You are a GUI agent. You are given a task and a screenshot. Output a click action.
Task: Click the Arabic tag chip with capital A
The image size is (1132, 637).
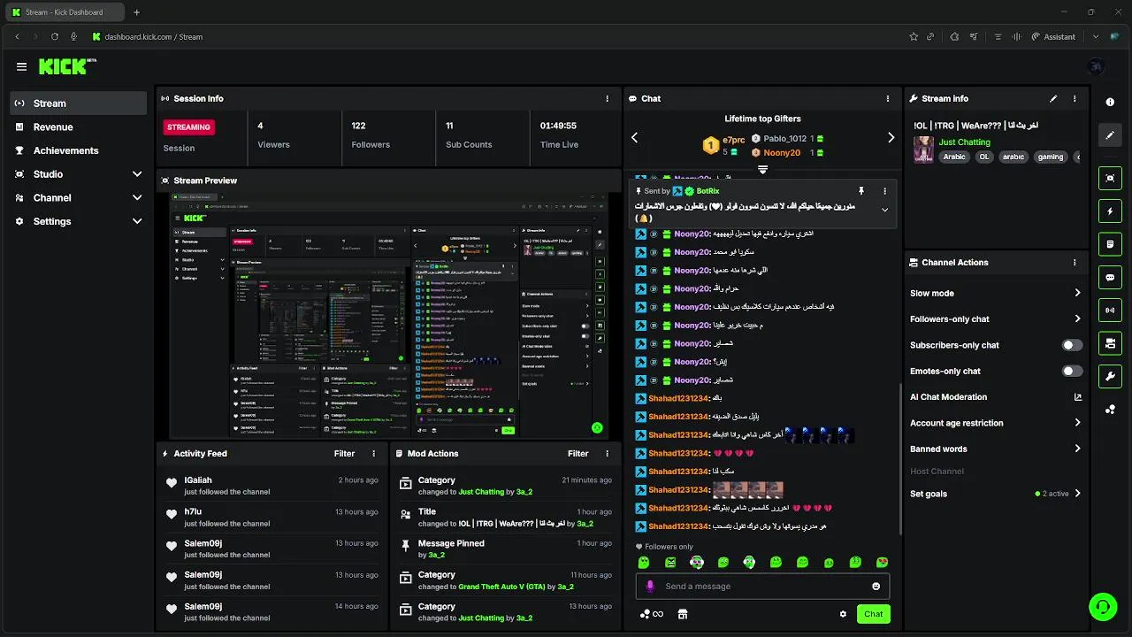[954, 157]
